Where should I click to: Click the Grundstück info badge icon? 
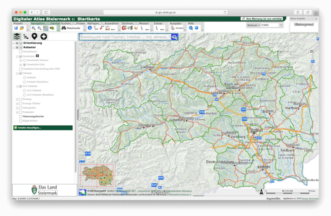coord(37,56)
